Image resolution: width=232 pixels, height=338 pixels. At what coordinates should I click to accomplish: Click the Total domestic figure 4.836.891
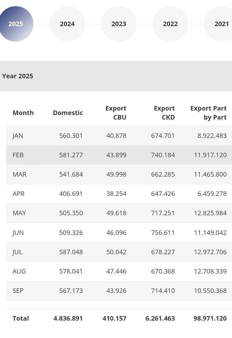(68, 318)
